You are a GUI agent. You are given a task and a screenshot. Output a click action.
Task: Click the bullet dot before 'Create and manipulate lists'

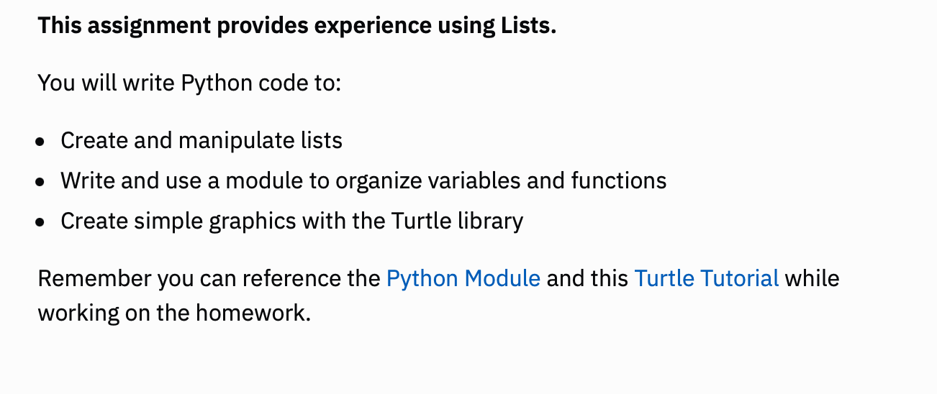click(40, 142)
